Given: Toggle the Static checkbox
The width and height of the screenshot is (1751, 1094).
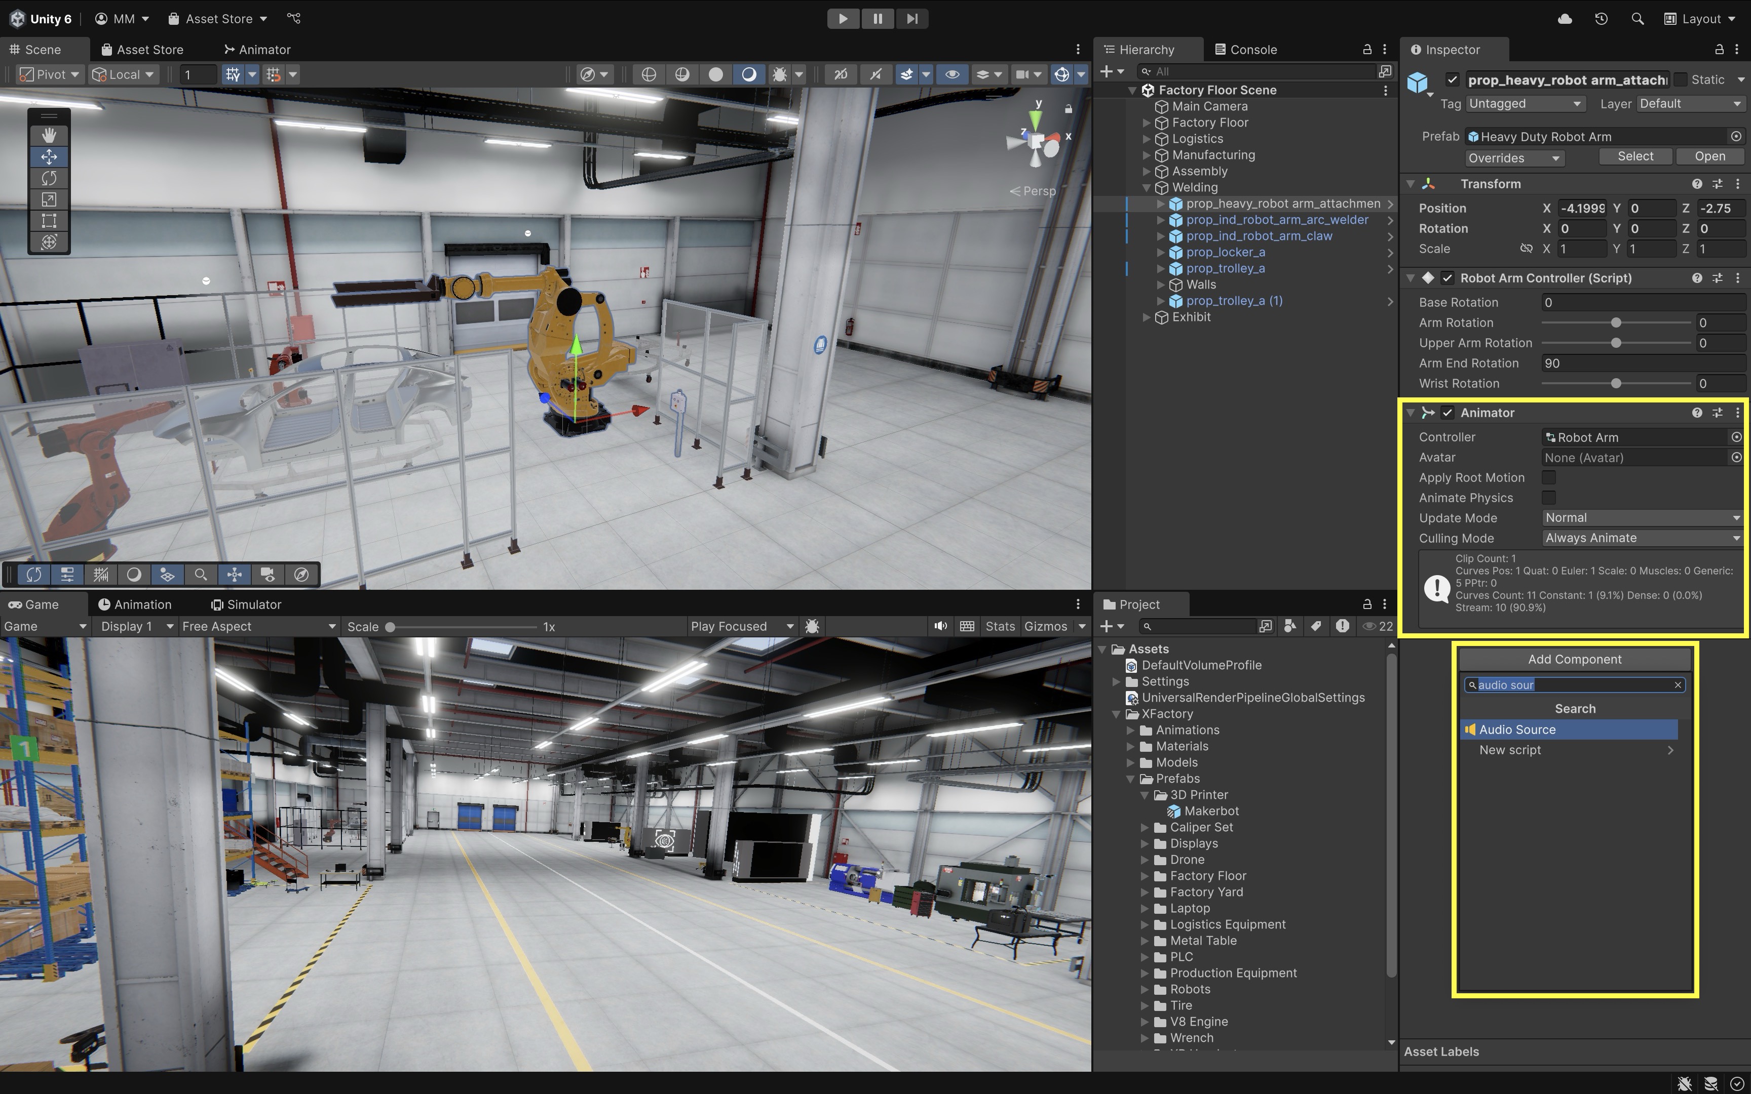Looking at the screenshot, I should 1682,79.
